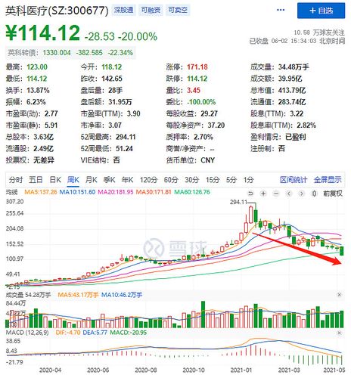Reset chart with the undo arrow icon
Screen dimensions: 351x378
[x=250, y=194]
